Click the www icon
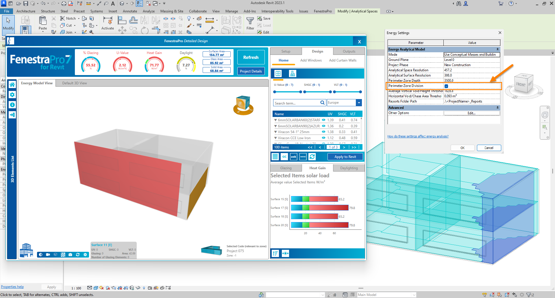The image size is (555, 298). pyautogui.click(x=303, y=157)
